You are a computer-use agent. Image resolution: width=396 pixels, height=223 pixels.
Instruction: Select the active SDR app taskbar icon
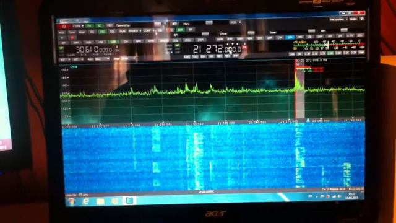click(129, 201)
